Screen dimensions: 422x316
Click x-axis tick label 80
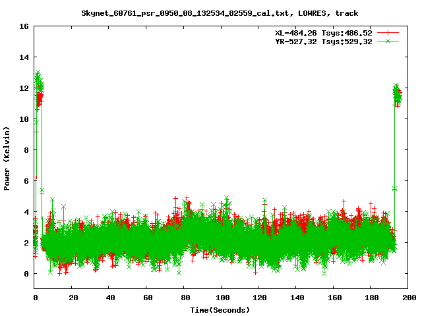(185, 298)
